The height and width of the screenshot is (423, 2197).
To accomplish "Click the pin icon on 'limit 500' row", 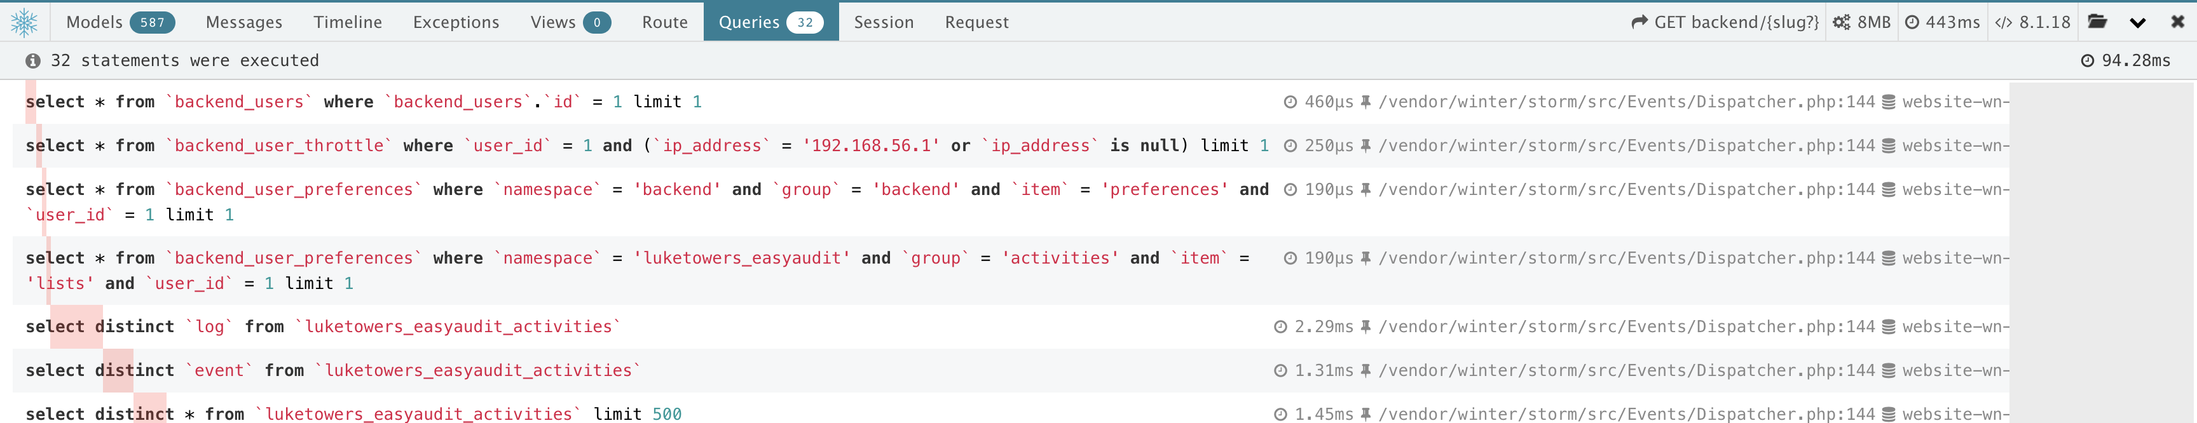I will coord(1365,413).
